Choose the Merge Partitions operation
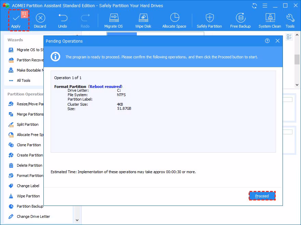Viewport: 301px width, 225px height. [x=26, y=114]
